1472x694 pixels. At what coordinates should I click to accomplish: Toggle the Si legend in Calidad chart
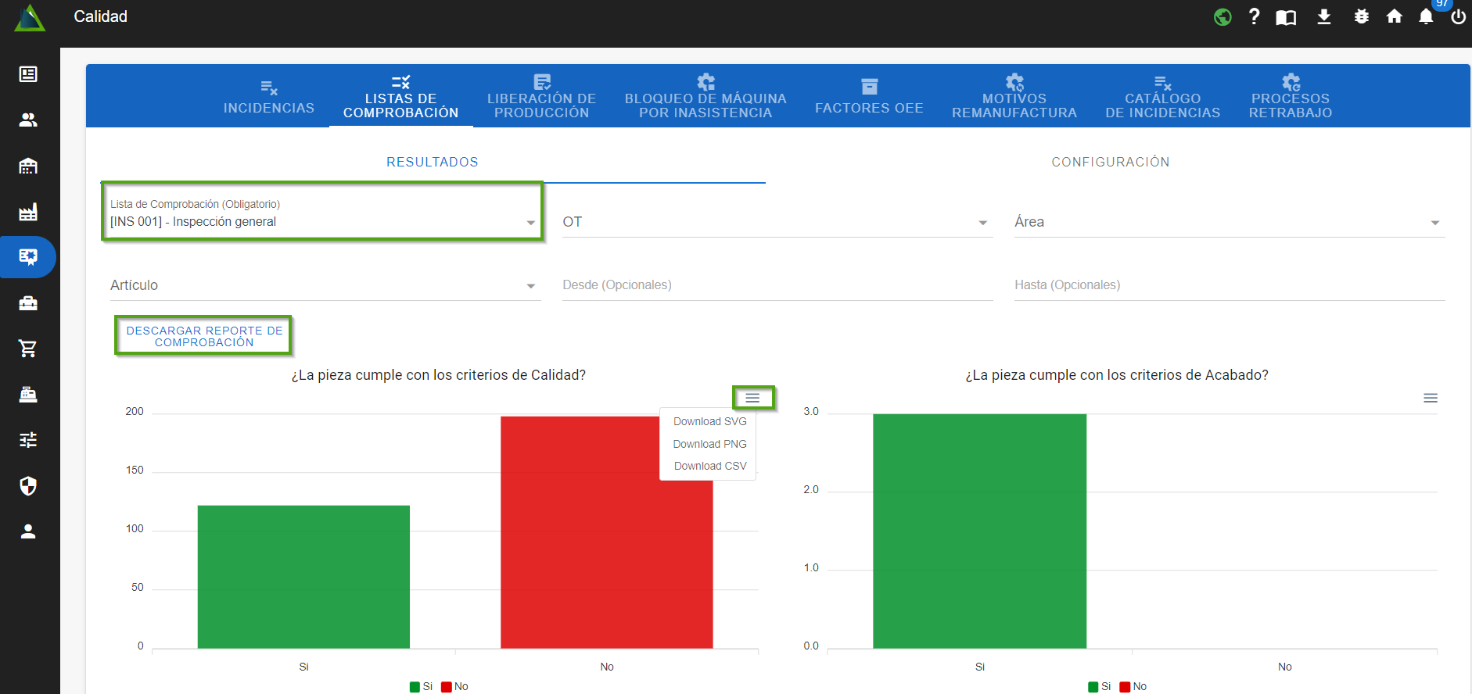(422, 686)
